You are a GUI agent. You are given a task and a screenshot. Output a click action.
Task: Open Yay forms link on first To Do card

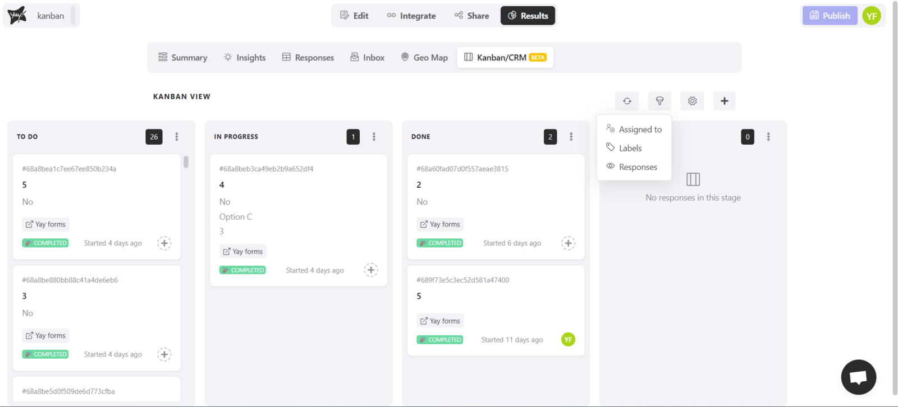[x=45, y=224]
